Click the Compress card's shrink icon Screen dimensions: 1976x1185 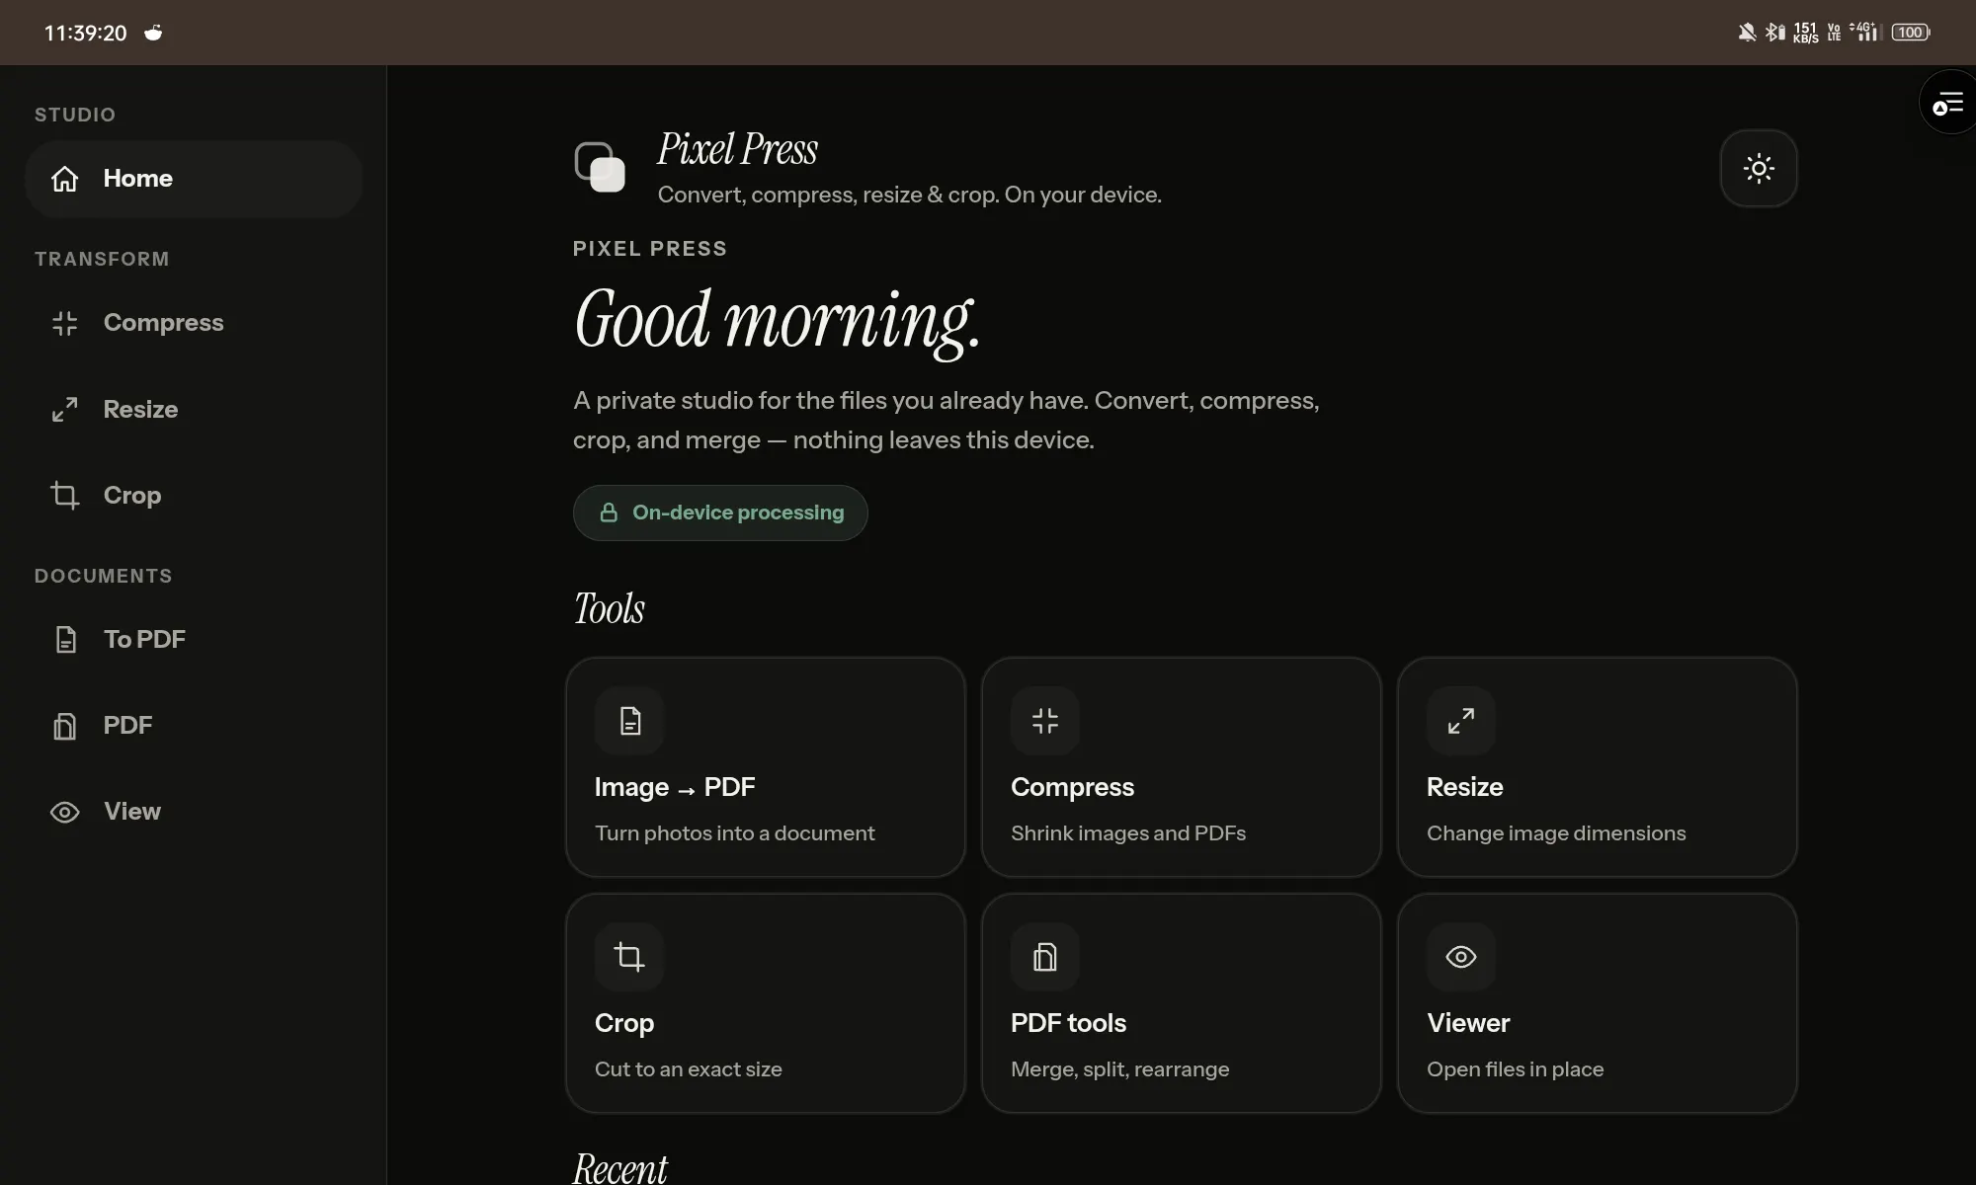click(x=1045, y=721)
